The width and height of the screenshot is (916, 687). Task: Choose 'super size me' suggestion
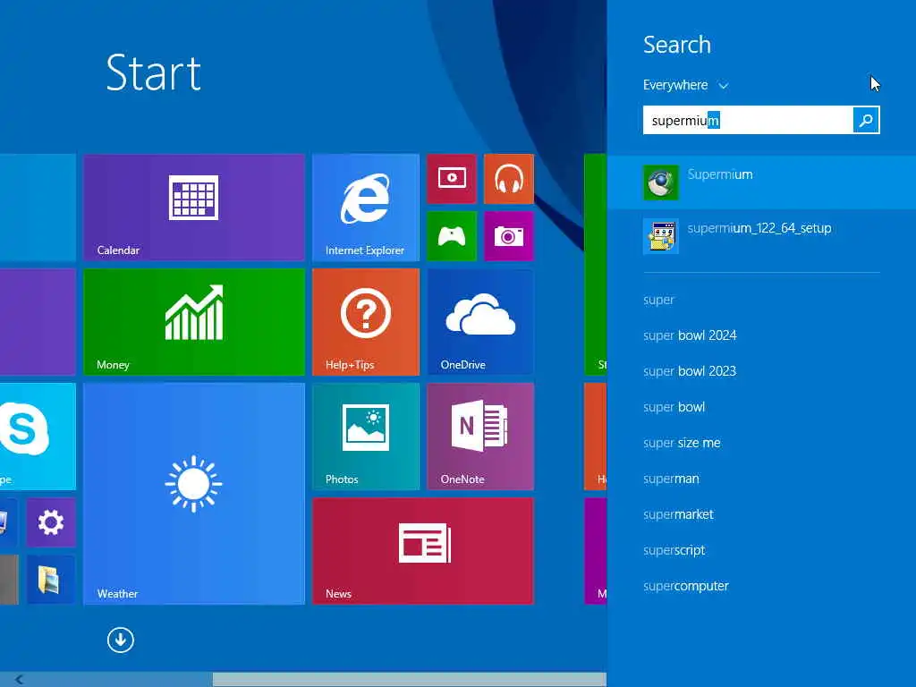click(x=682, y=443)
